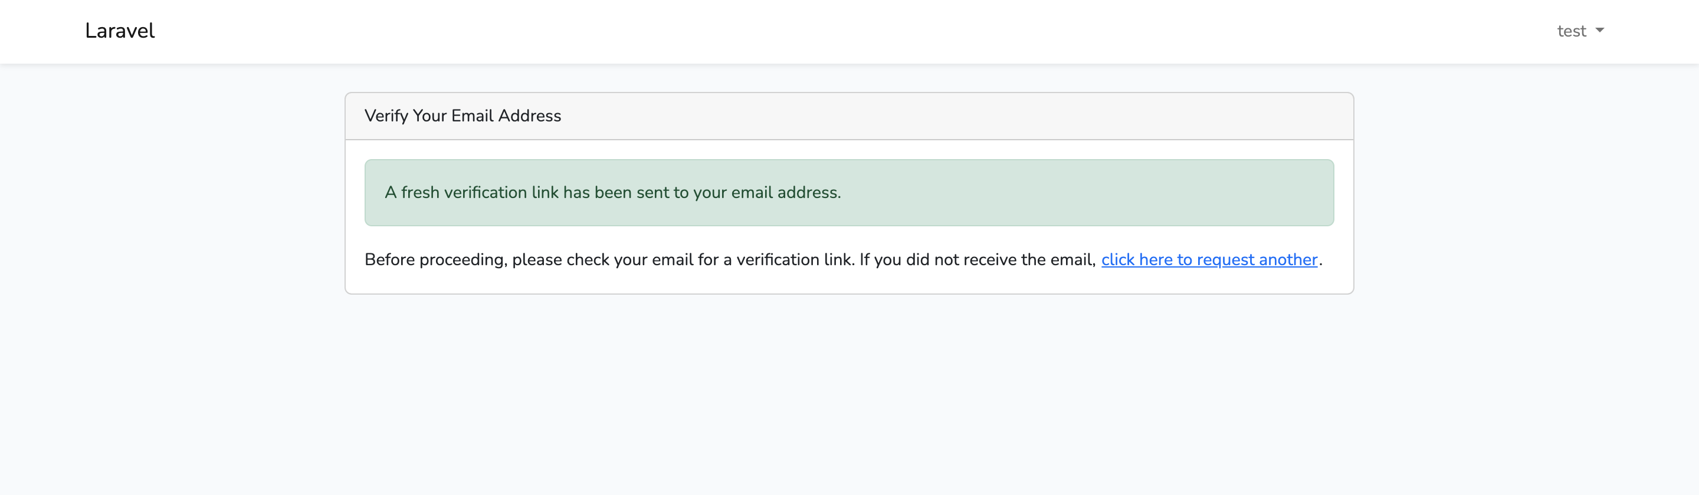Click the empty right side of green alert
The width and height of the screenshot is (1699, 495).
point(1088,193)
